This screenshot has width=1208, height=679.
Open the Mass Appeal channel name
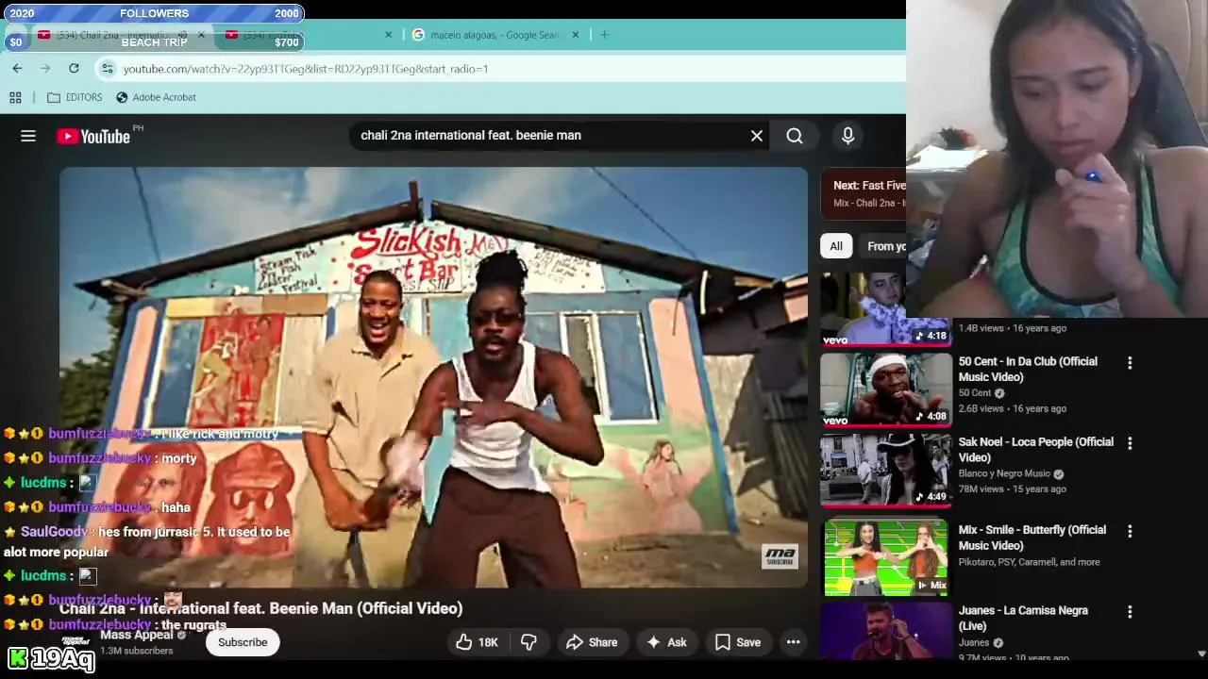pyautogui.click(x=136, y=635)
